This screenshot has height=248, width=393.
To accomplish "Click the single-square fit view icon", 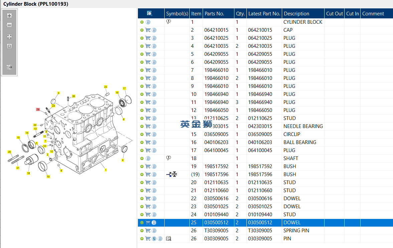I will 9,46.
